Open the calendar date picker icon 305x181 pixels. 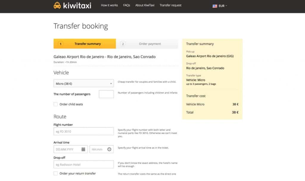tap(83, 149)
